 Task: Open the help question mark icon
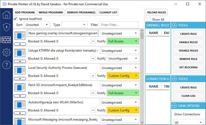[6, 65]
